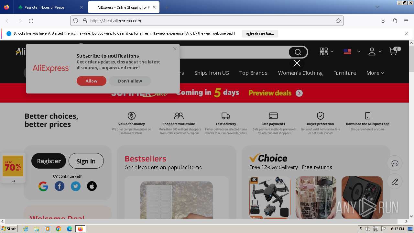414x233 pixels.
Task: Open the list all tabs dropdown arrow
Action: (x=377, y=7)
